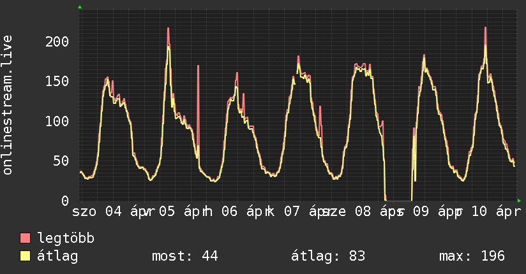Click the '09' x-axis date label

click(x=421, y=212)
